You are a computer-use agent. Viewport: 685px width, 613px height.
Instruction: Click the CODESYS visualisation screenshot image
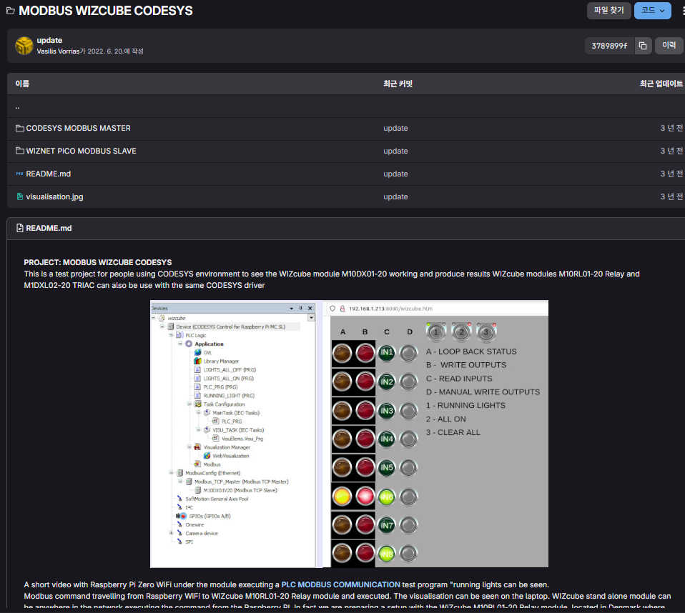(349, 434)
